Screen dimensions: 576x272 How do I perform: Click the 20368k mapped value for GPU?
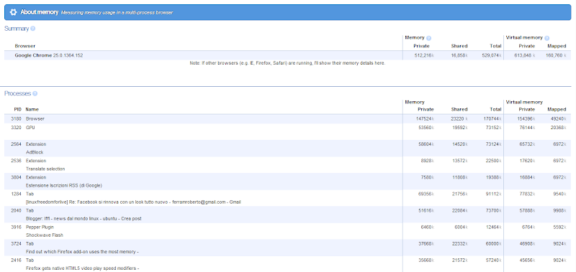click(558, 128)
